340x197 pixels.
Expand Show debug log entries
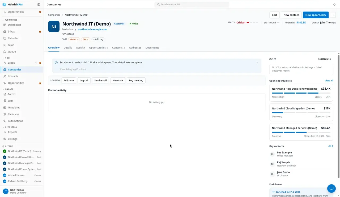73,69
